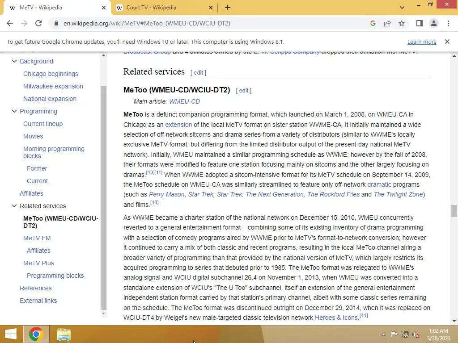Image resolution: width=458 pixels, height=343 pixels.
Task: Open The Twilight Zone article
Action: coord(399,195)
